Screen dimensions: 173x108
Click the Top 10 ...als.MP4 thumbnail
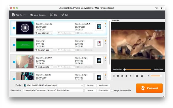click(25, 62)
